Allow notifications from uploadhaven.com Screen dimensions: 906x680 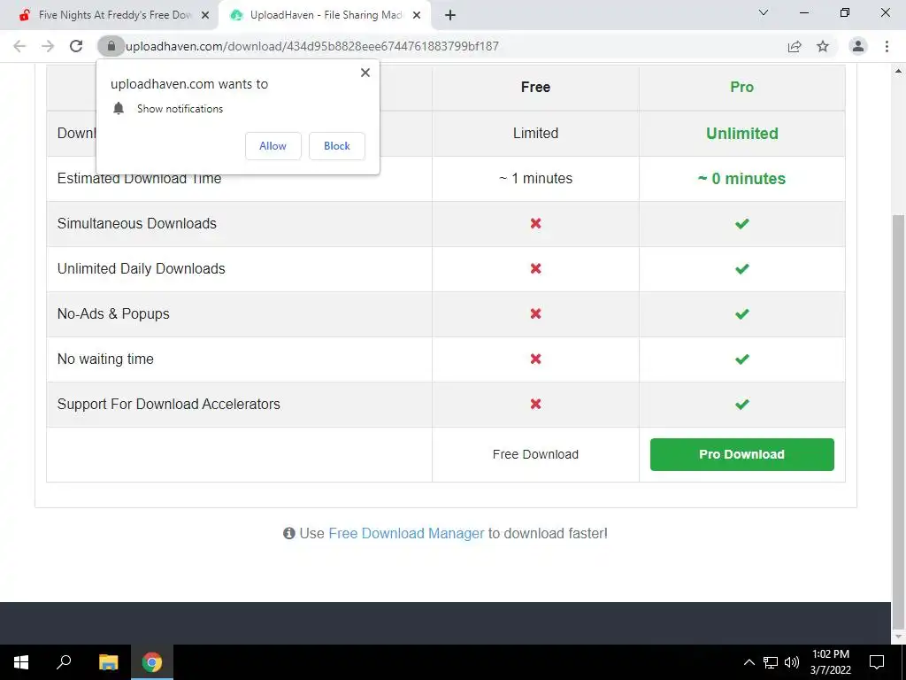[273, 146]
